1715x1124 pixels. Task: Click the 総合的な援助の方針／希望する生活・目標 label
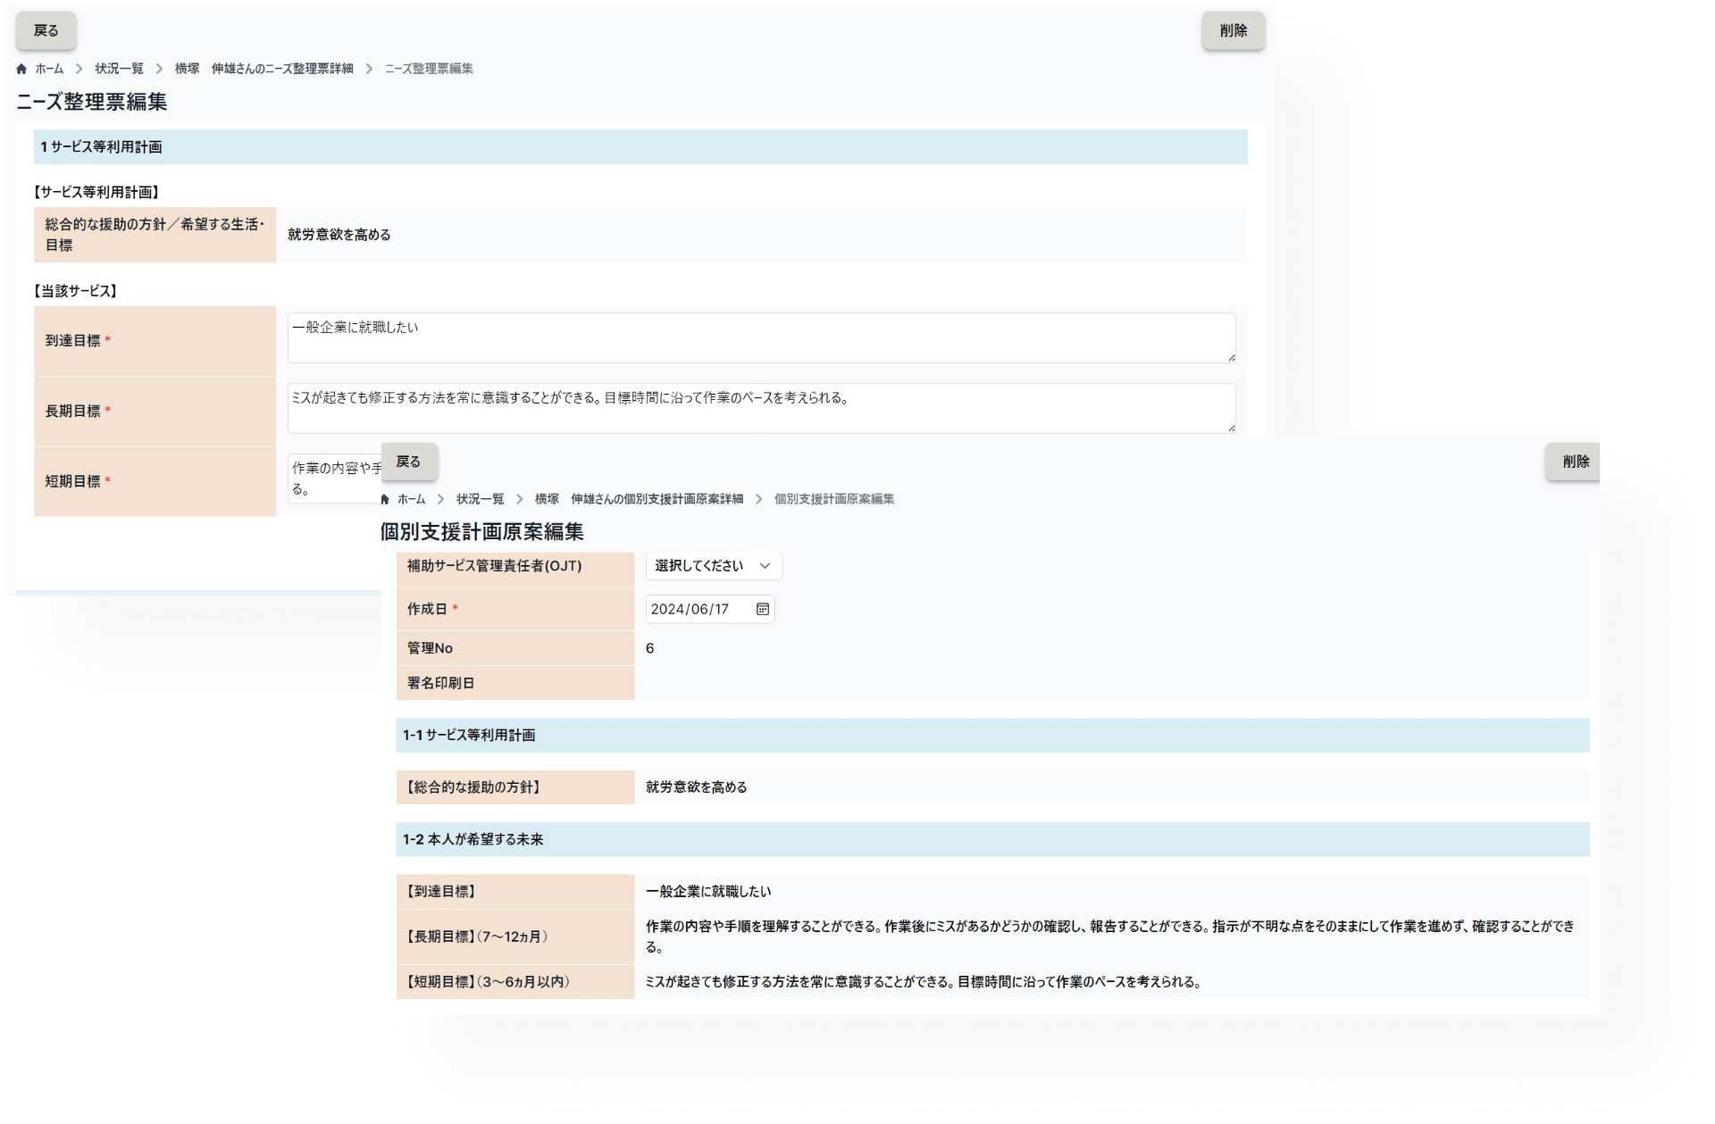(x=155, y=235)
